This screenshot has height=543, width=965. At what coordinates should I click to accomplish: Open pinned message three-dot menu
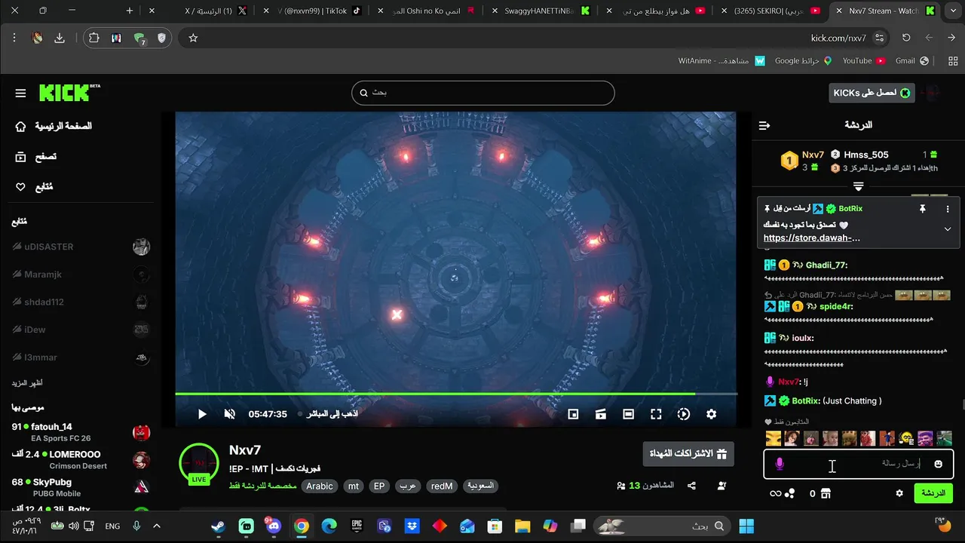click(948, 209)
